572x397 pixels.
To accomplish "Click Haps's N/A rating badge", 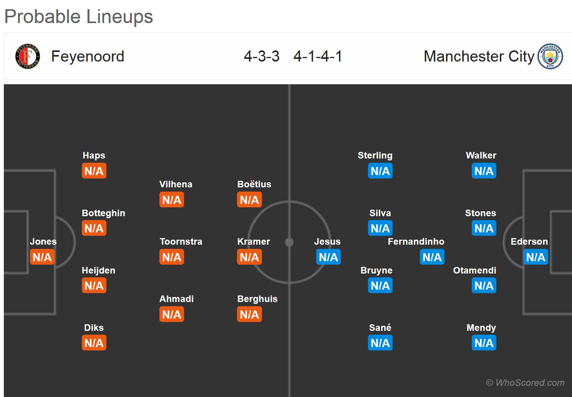I will 94,171.
